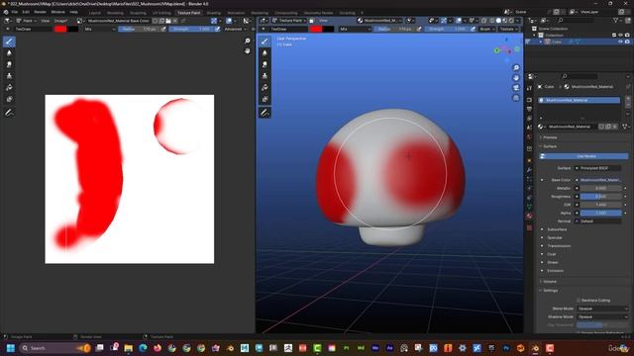Open the Tool properties tab icon
The height and width of the screenshot is (356, 634).
(x=529, y=88)
